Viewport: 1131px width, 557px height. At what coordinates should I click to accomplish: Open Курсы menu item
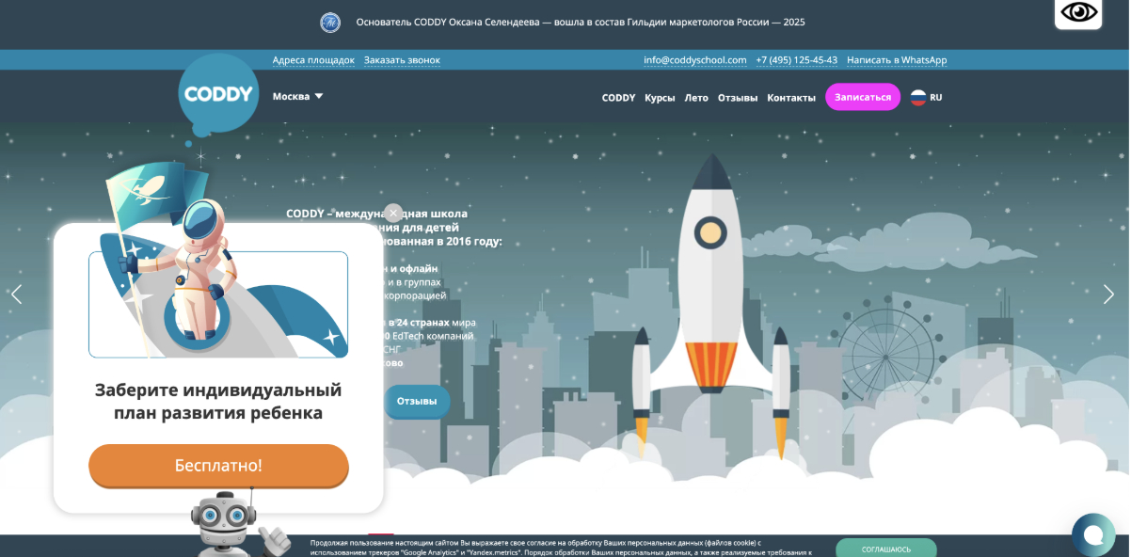pyautogui.click(x=660, y=98)
